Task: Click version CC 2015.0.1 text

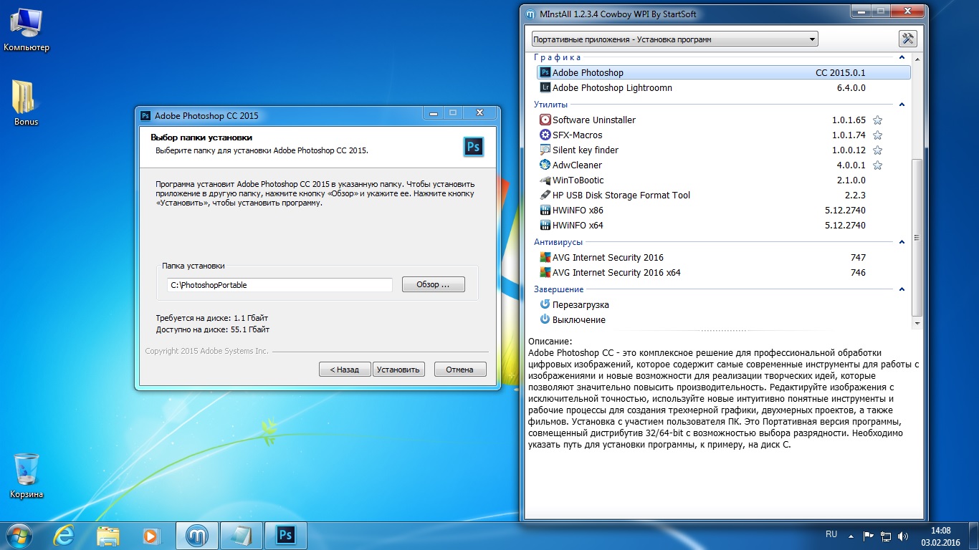Action: pos(841,72)
